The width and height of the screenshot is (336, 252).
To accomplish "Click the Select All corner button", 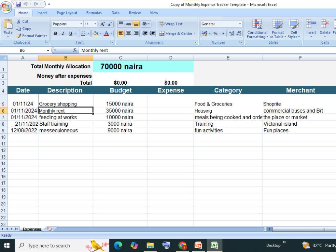I will click(x=4, y=58).
